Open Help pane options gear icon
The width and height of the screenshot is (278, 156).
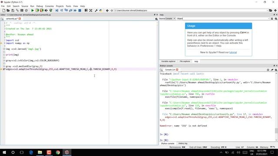(276, 19)
